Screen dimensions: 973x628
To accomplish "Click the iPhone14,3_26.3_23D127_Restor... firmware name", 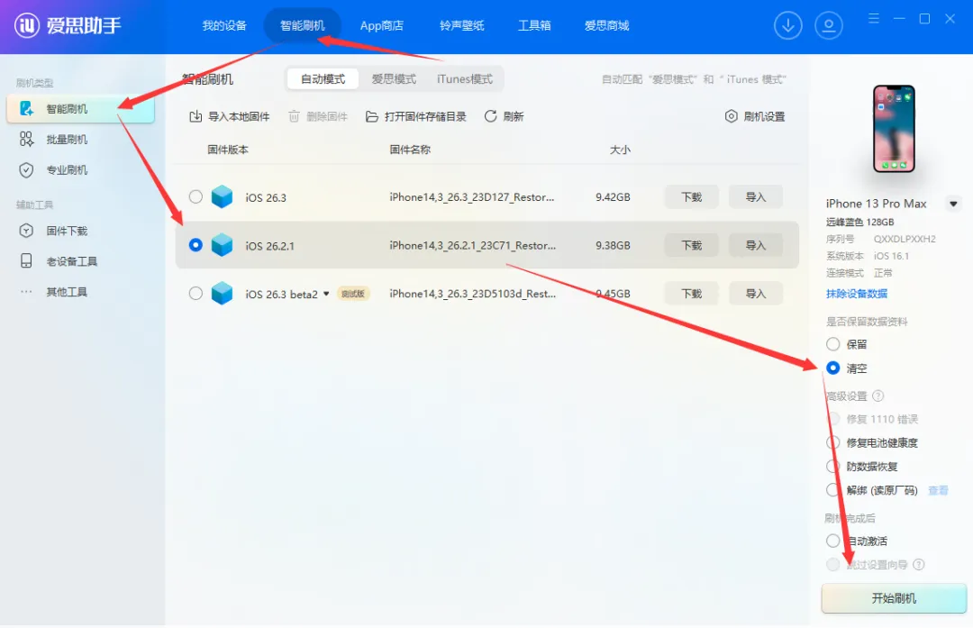I will (471, 196).
